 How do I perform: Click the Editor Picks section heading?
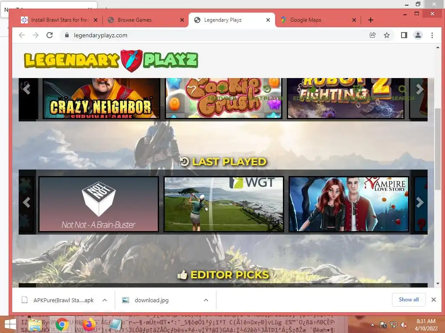pyautogui.click(x=223, y=274)
